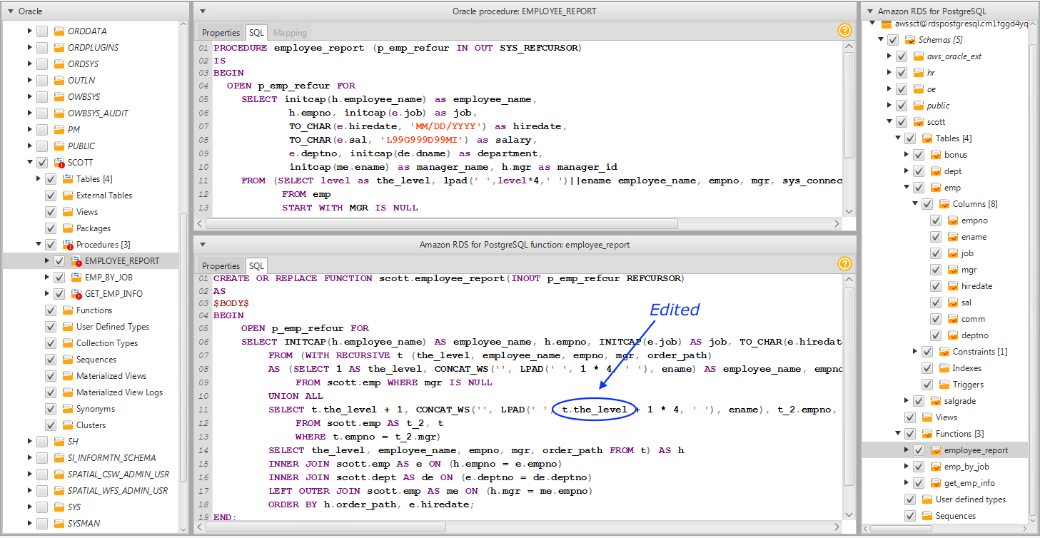Click the Oracle SQL editor vertical scrollbar
Image resolution: width=1040 pixels, height=538 pixels.
[849, 105]
